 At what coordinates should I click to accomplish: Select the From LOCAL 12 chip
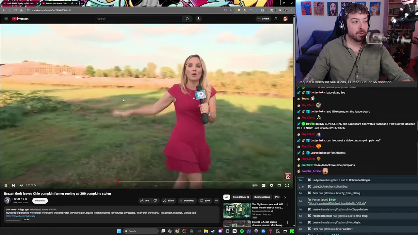pyautogui.click(x=241, y=197)
